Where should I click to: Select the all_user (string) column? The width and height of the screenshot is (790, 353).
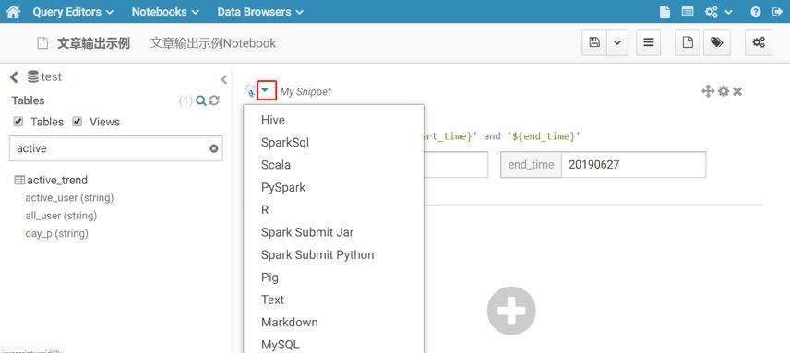(61, 216)
